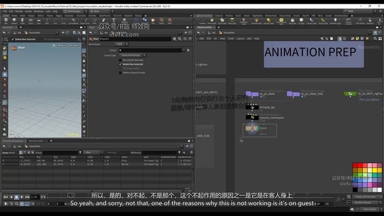The width and height of the screenshot is (384, 216).
Task: Open network editor Layout menu
Action: click(x=240, y=38)
